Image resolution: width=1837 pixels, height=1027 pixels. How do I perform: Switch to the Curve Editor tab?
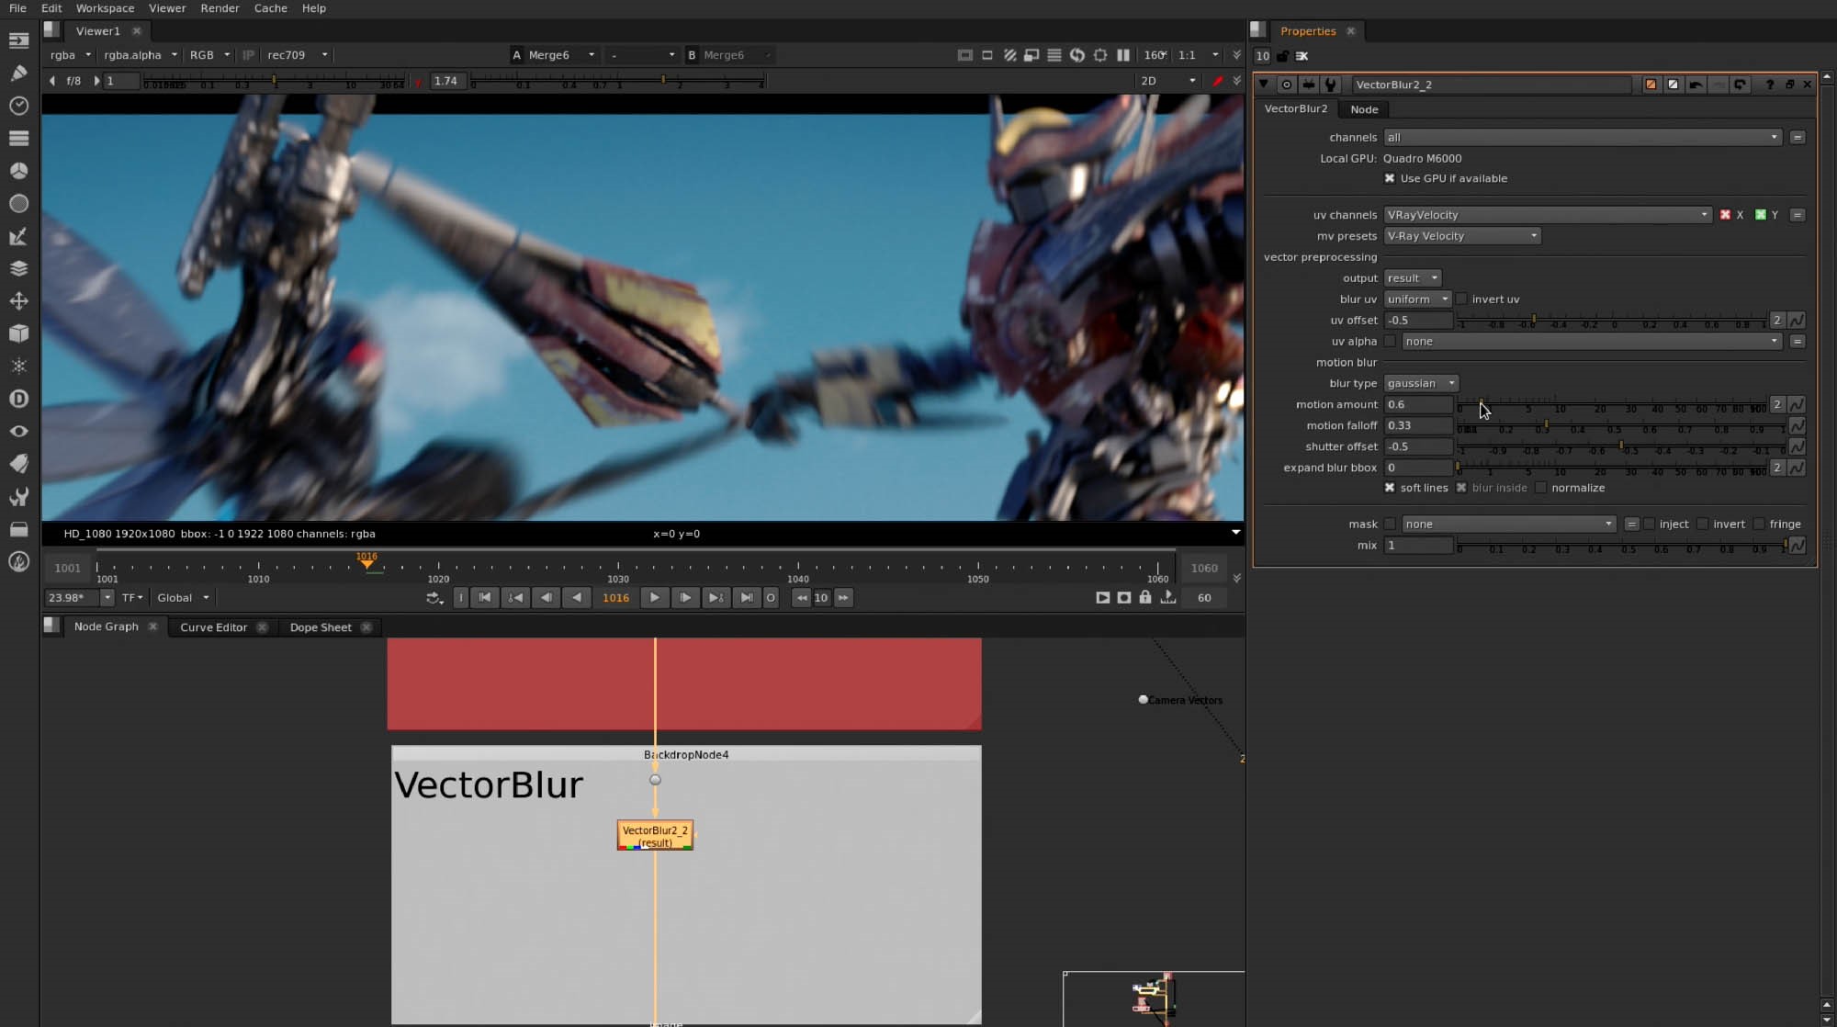(x=213, y=627)
